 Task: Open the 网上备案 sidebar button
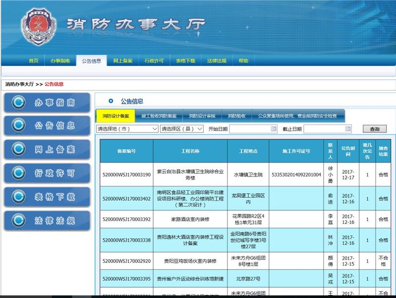click(47, 149)
